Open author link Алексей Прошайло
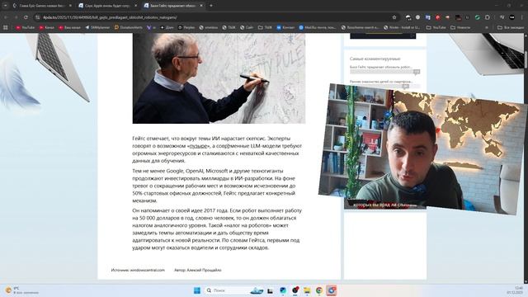The height and width of the screenshot is (297, 528). [204, 270]
